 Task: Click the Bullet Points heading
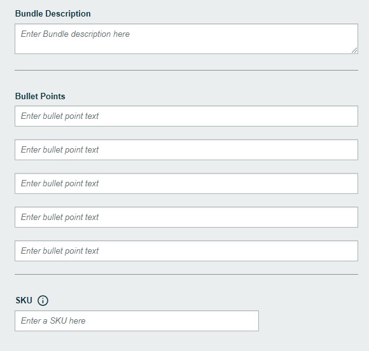tap(40, 96)
